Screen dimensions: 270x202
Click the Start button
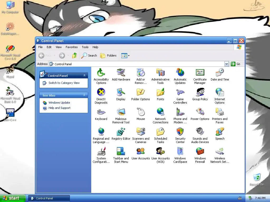(13, 198)
